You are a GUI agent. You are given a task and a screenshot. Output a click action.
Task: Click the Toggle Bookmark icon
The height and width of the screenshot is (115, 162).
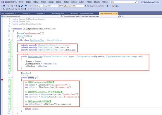[x=25, y=9]
